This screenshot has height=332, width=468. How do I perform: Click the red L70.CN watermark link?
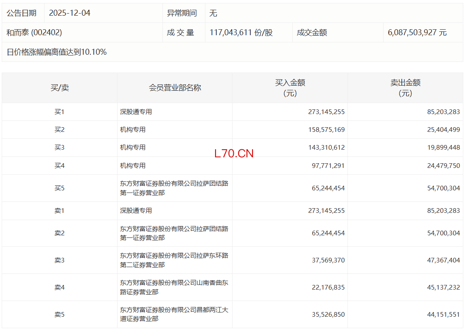tap(234, 153)
